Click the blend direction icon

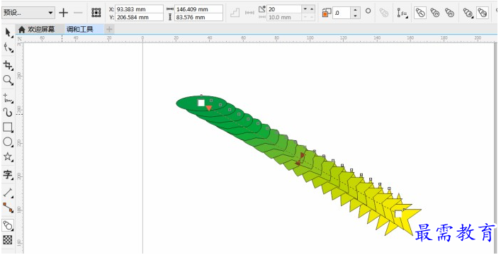coord(326,13)
